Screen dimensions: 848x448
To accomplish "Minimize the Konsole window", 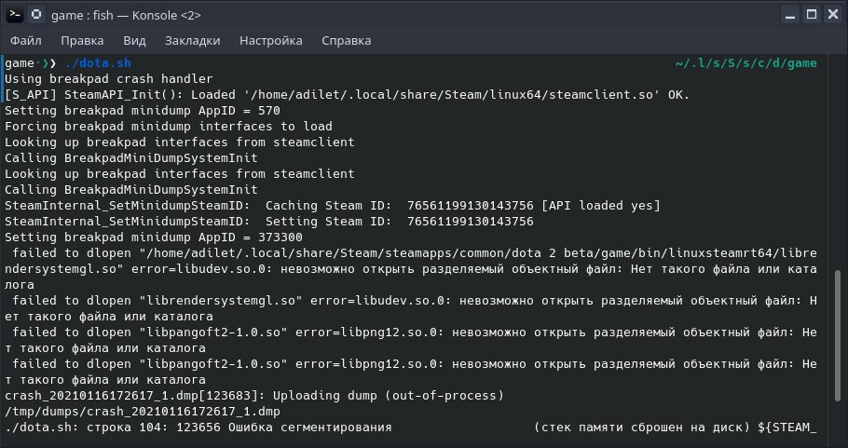I will (x=790, y=15).
